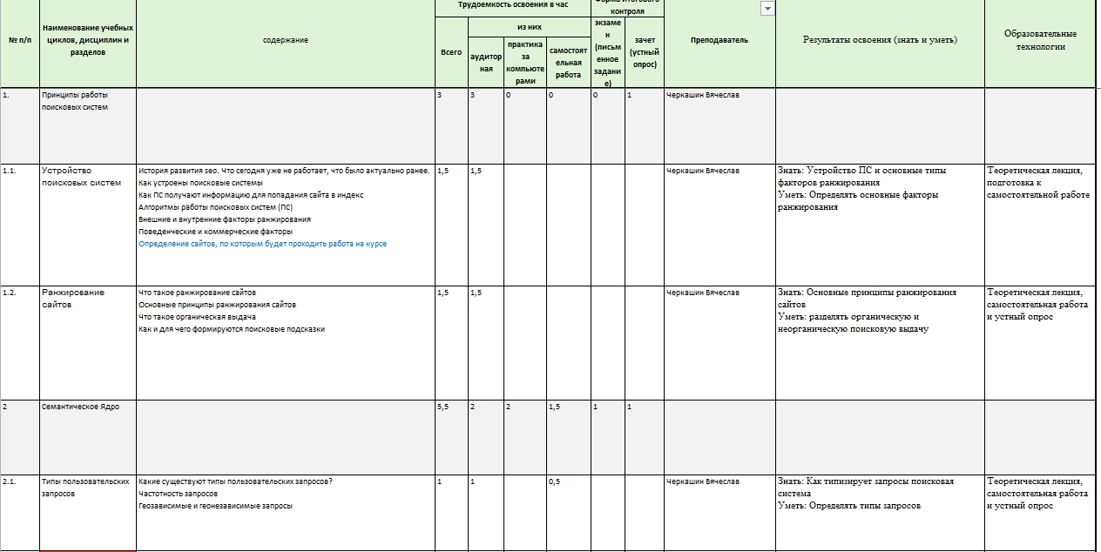Click аудиторная value '1,5' in row 1.2.

(486, 342)
